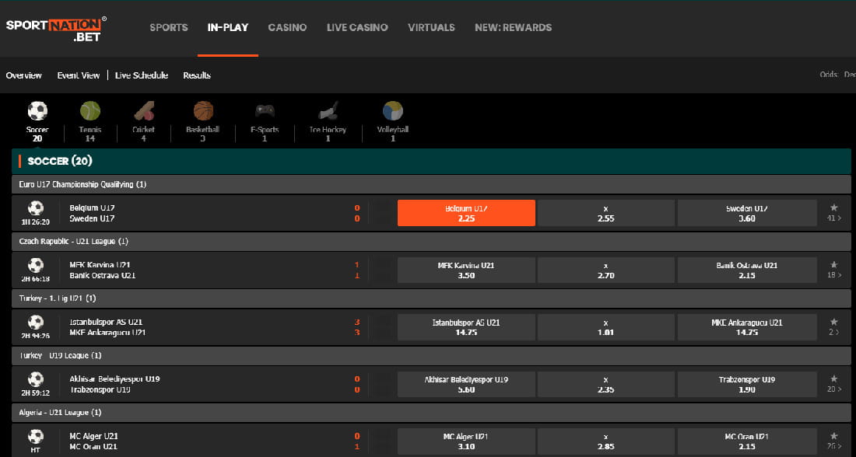Image resolution: width=856 pixels, height=457 pixels.
Task: Open Belgium U17 vs Sweden U17 event names
Action: 92,213
